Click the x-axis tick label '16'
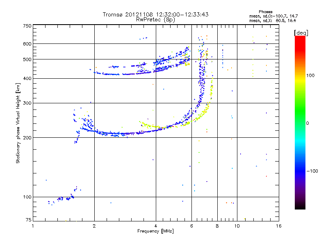 (x=279, y=226)
